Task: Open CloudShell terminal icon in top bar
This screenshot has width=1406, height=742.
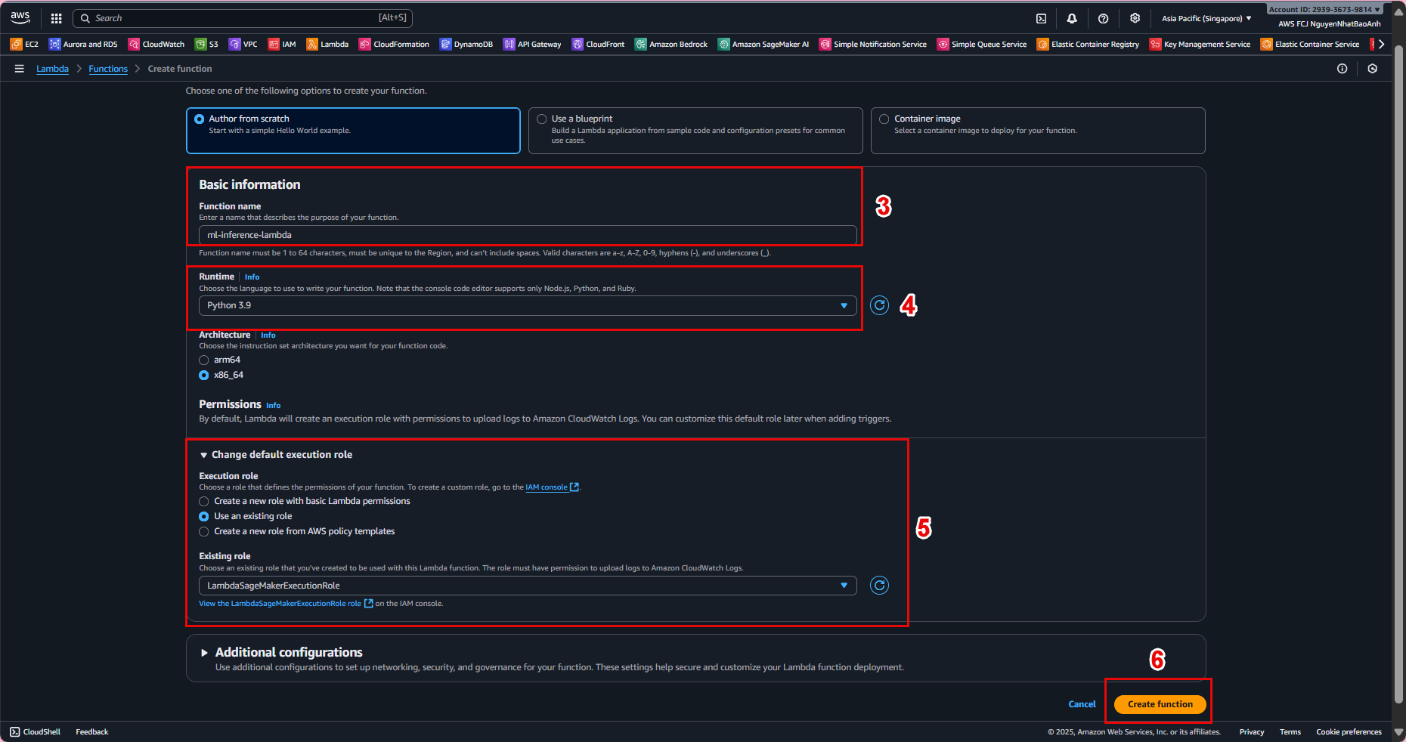Action: [x=1041, y=18]
